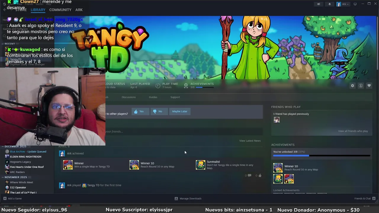Screen dimensions: 379x213
Task: Open the Support tab
Action: click(175, 97)
